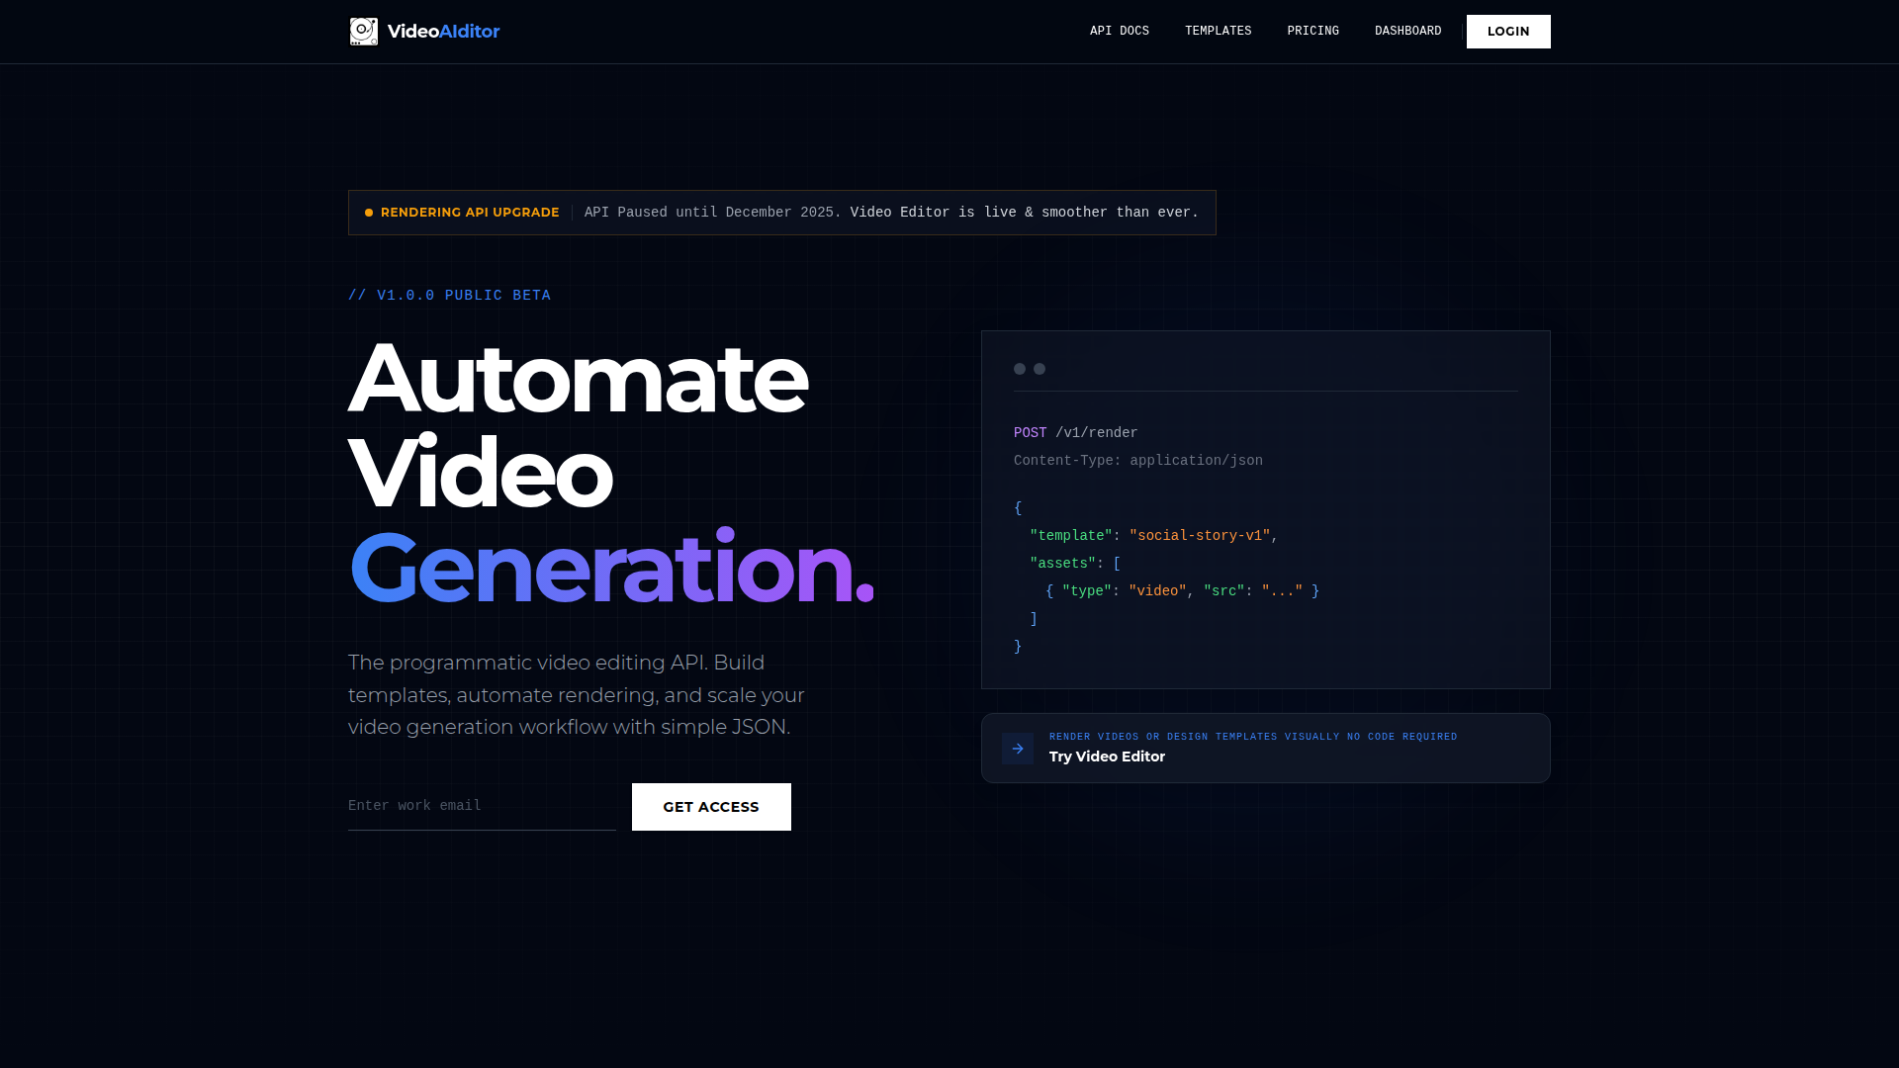
Task: Click the first gray window dot
Action: tap(1020, 369)
